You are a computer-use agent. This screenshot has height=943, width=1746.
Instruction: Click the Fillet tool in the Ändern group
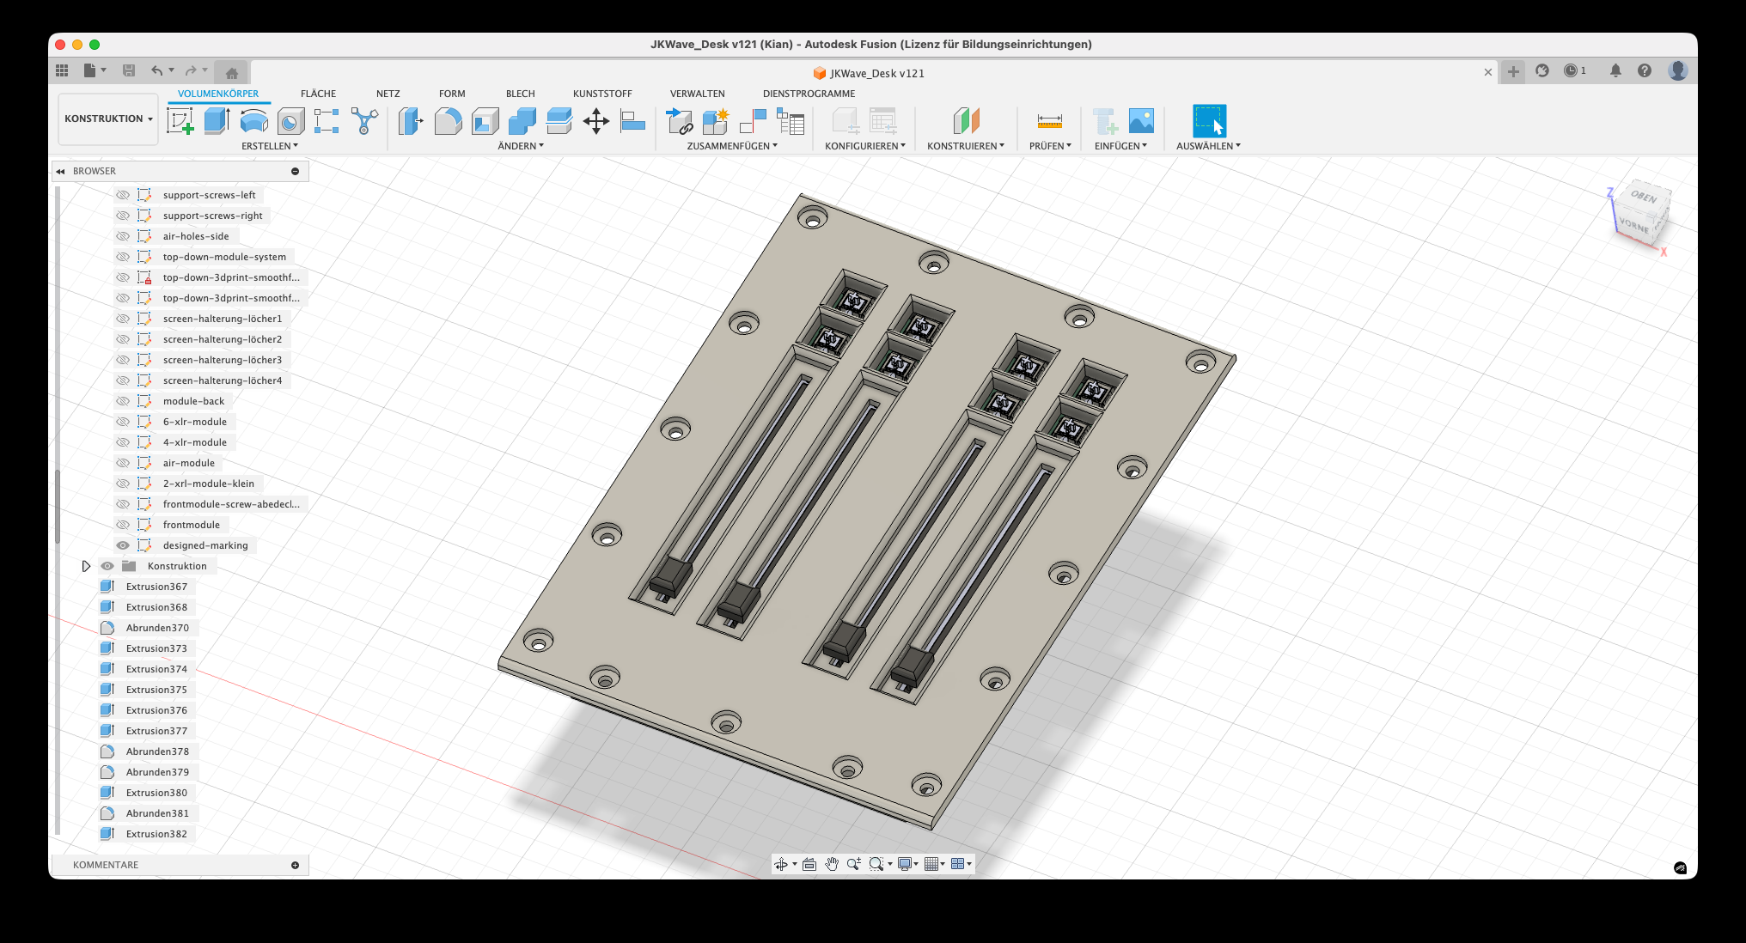pos(448,121)
